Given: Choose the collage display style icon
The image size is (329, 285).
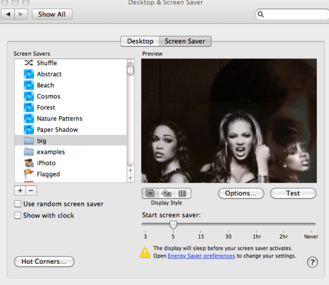Looking at the screenshot, I should pos(166,194).
